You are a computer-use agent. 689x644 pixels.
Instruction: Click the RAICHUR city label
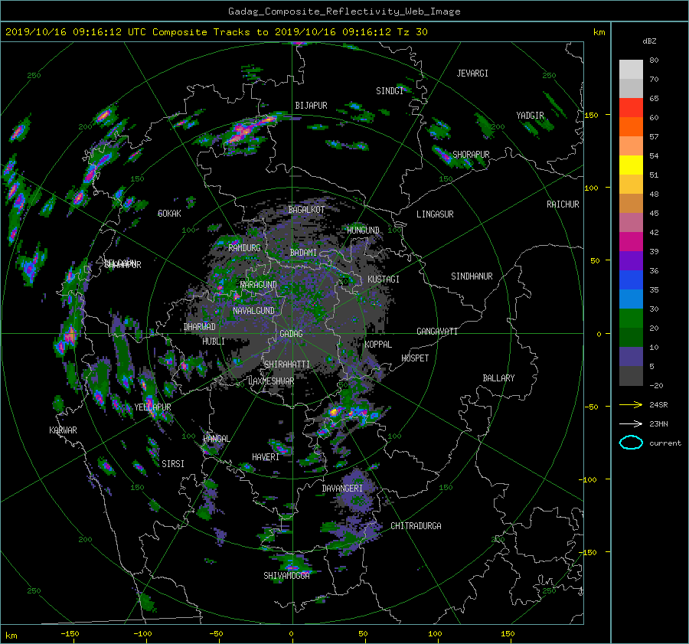pos(563,204)
